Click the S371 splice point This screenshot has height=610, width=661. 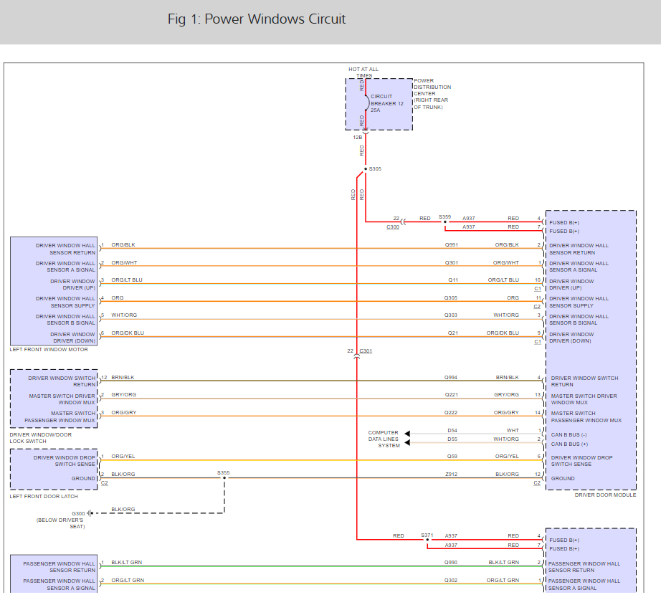tap(427, 540)
